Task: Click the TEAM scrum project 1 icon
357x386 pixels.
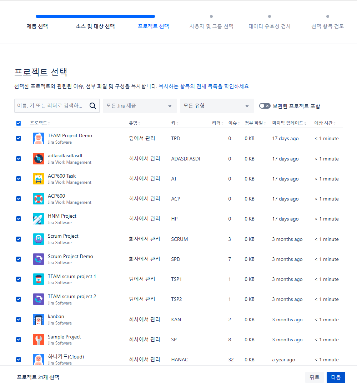Action: (38, 279)
